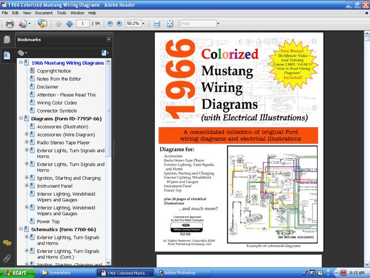The width and height of the screenshot is (370, 278).
Task: Open the View menu
Action: click(x=27, y=13)
